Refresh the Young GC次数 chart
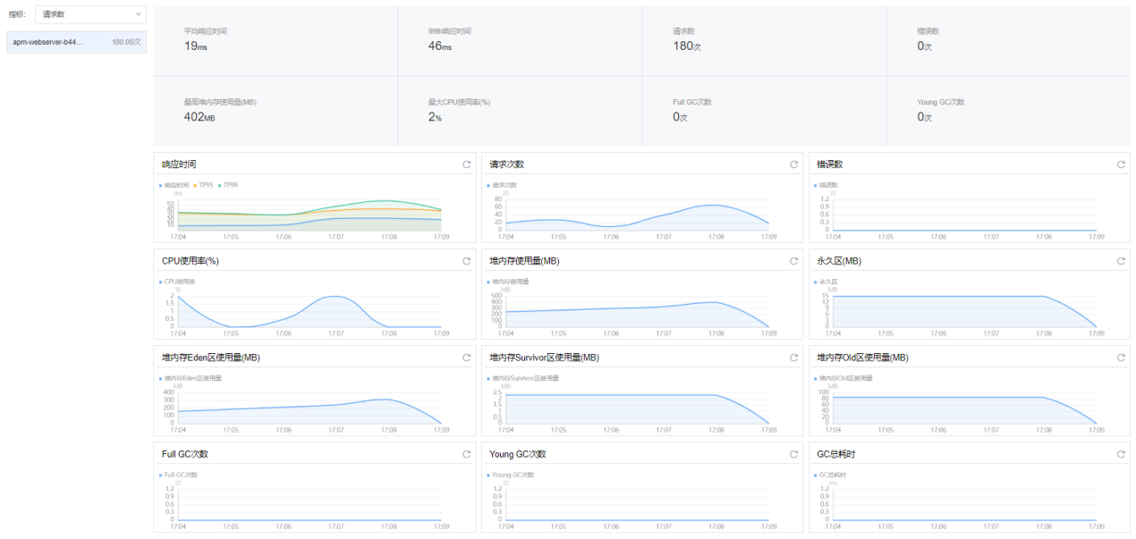 click(x=793, y=454)
